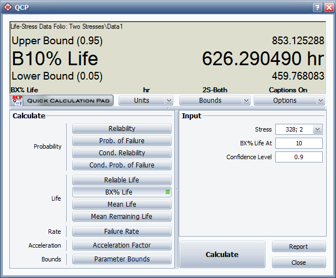Open the Bounds dropdown menu
The width and height of the screenshot is (336, 278).
[215, 101]
